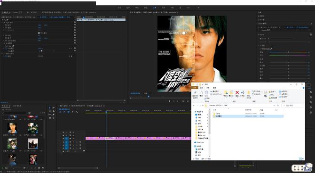Expand the Motion effect disclosure triangle
Viewport: 315px width, 173px height.
[x=4, y=22]
